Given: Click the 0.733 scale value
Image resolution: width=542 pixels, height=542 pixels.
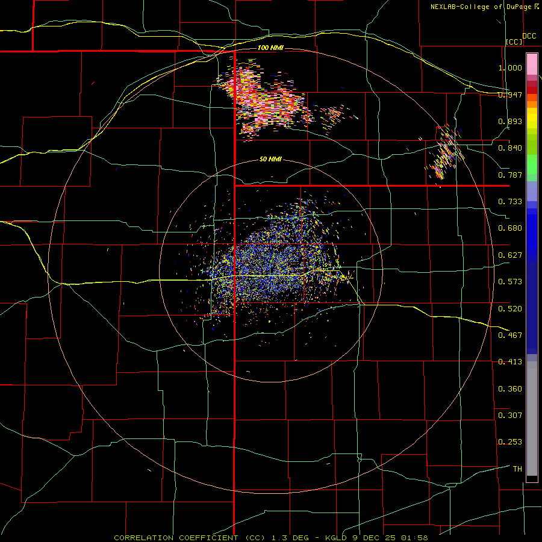Looking at the screenshot, I should tap(510, 202).
